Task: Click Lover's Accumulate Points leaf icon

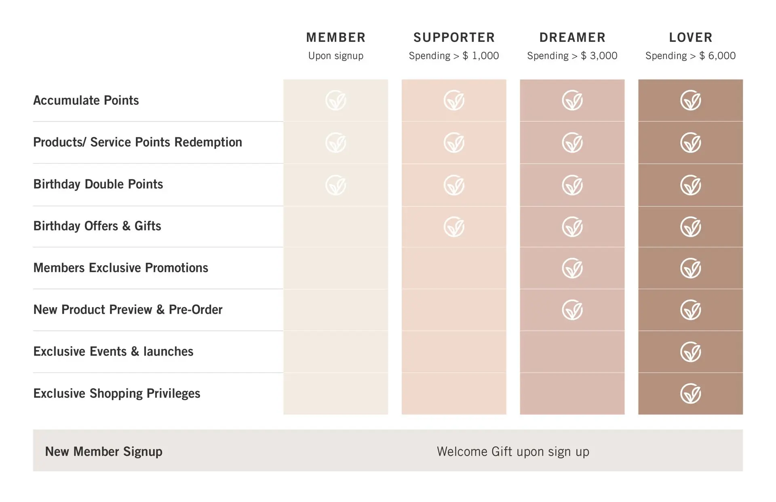Action: (x=690, y=100)
